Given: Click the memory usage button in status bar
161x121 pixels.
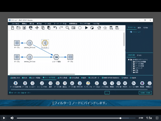Looking at the screenshot, I should [145, 93].
